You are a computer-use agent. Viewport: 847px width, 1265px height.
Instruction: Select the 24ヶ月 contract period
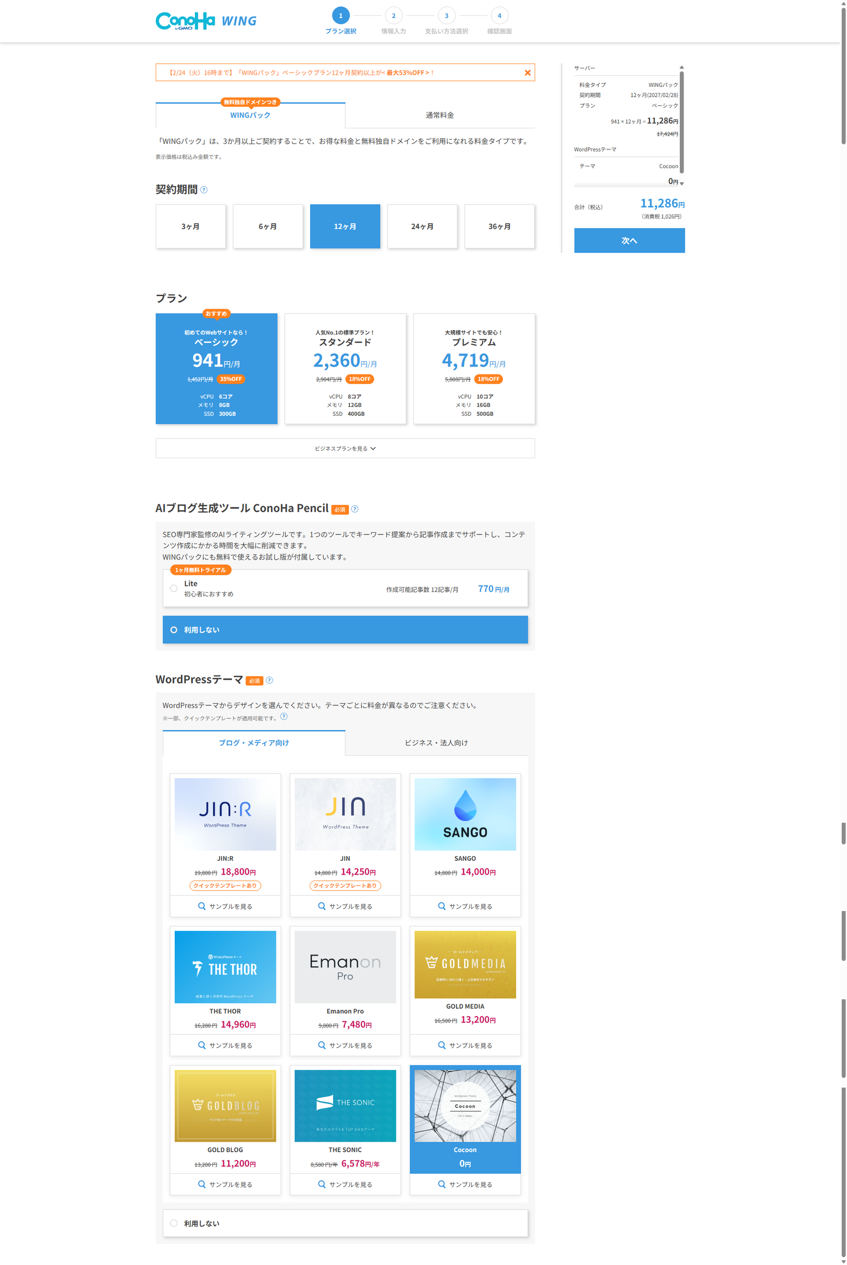pos(422,227)
